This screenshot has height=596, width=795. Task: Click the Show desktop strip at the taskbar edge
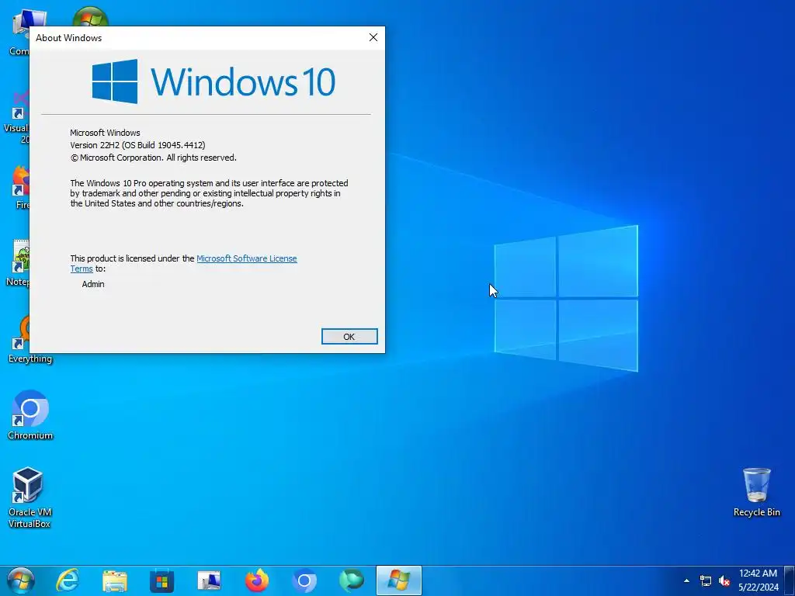790,580
